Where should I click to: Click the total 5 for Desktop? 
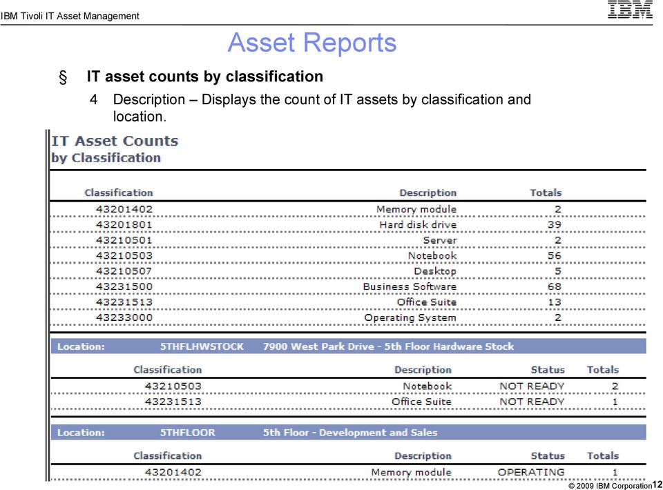pos(558,271)
